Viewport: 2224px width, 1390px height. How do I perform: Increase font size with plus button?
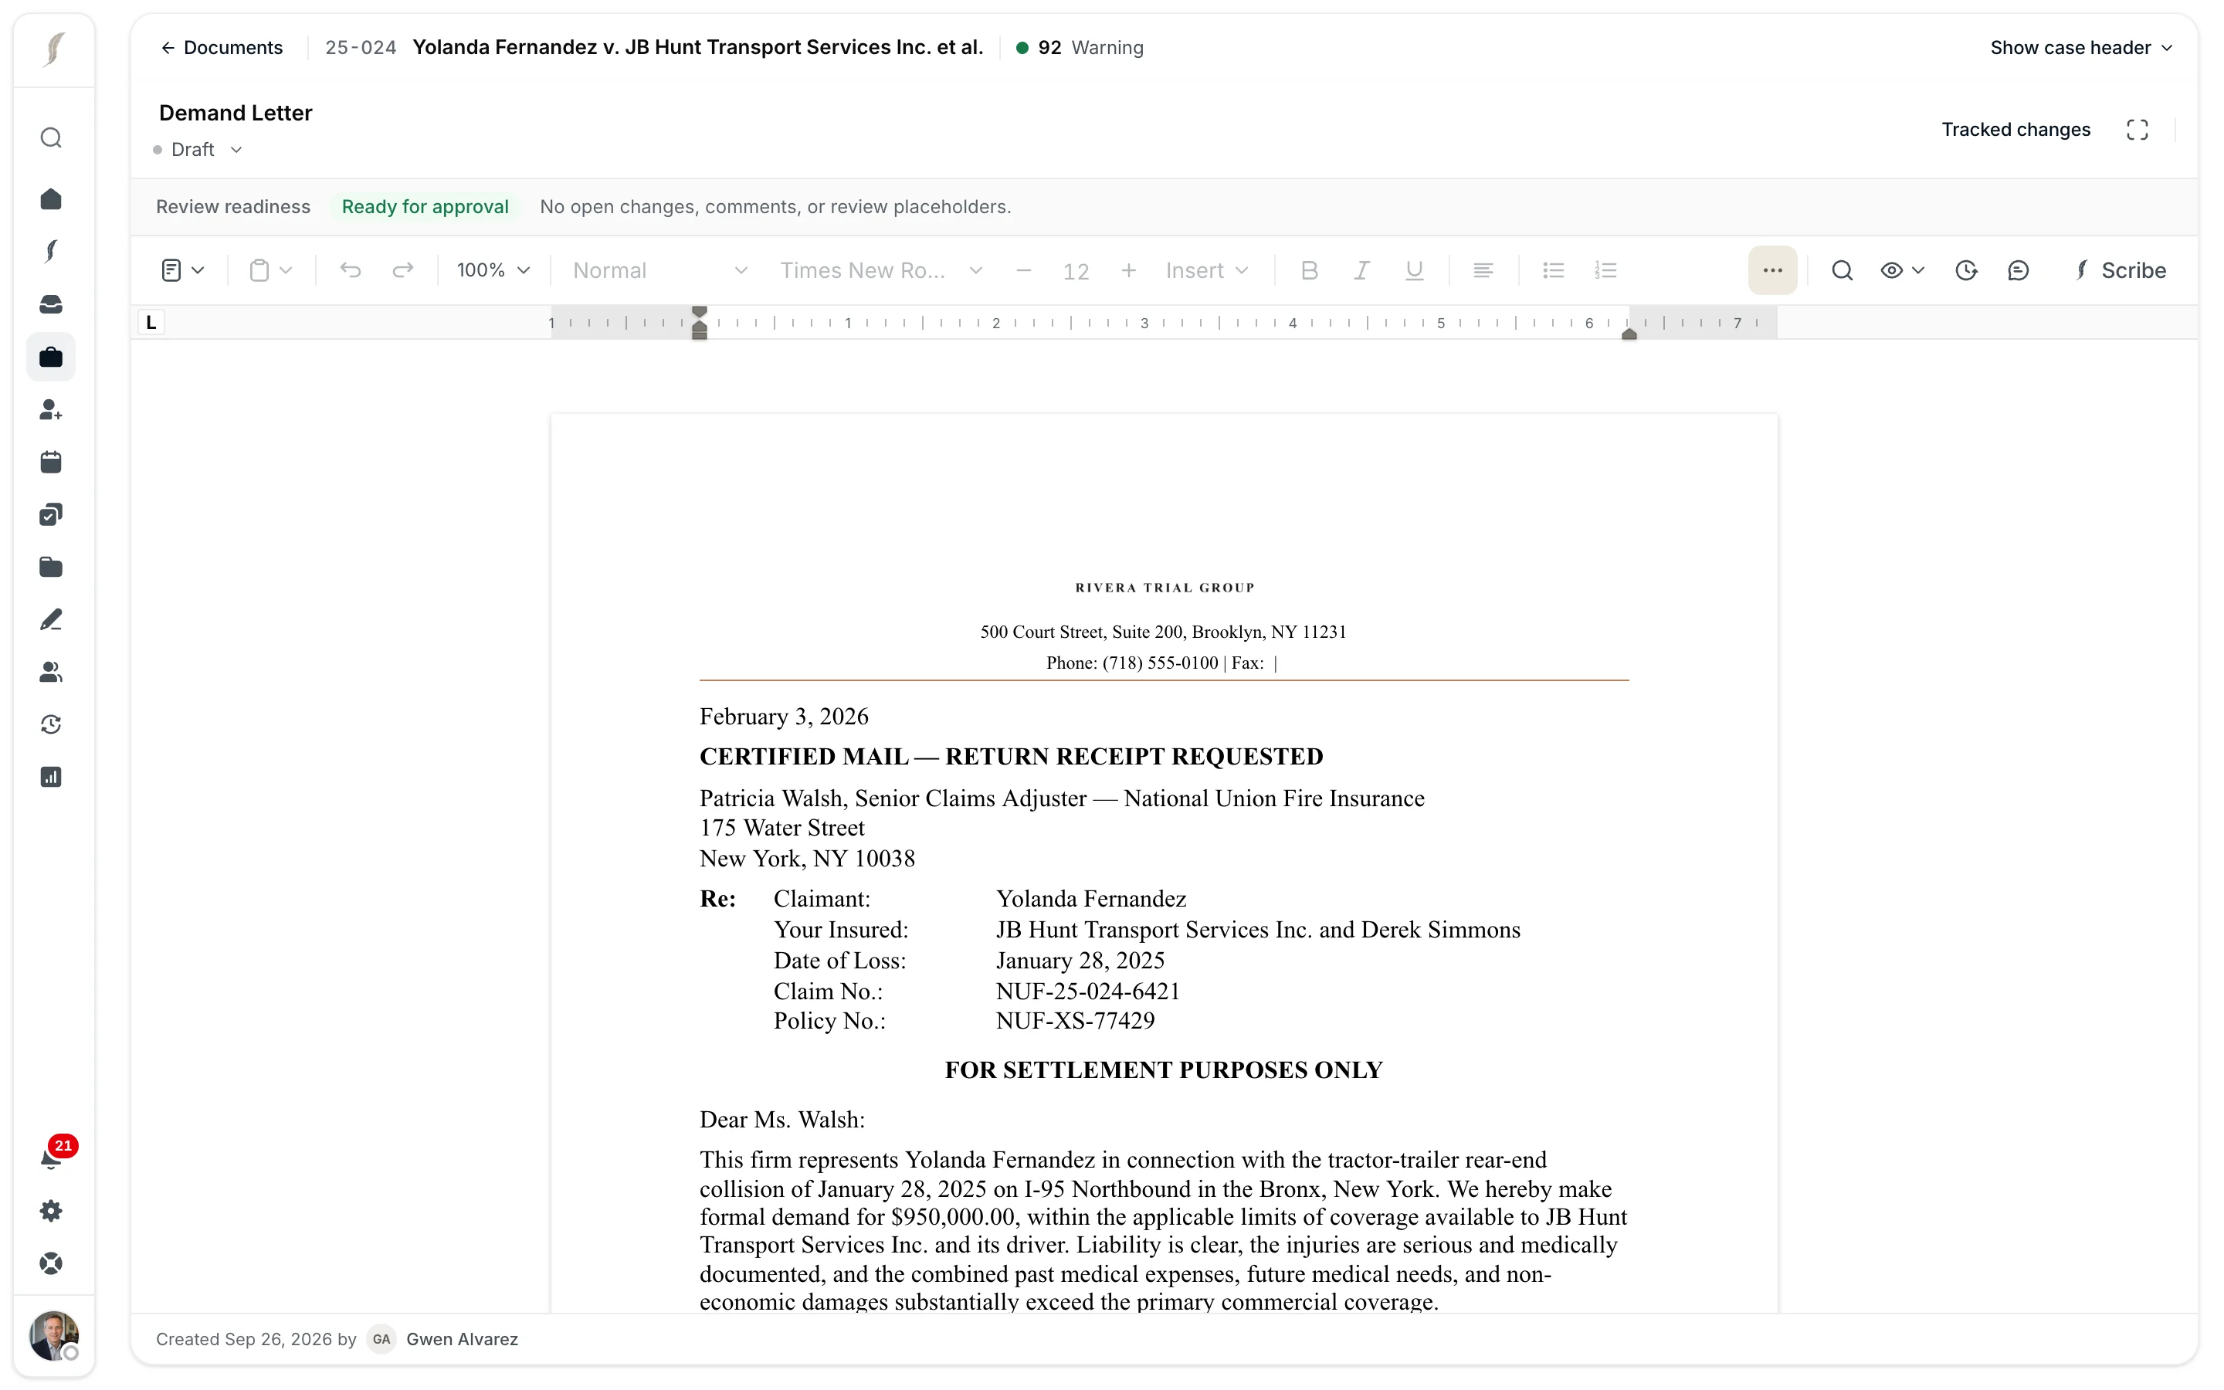coord(1128,270)
